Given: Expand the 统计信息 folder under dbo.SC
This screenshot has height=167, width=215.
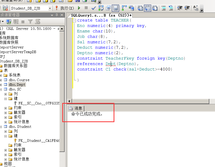Looking at the screenshot, I should coord(5,122).
